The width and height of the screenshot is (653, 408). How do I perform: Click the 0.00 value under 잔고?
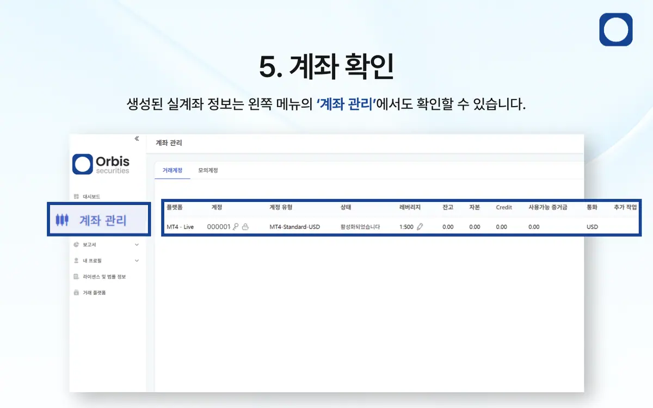tap(448, 227)
